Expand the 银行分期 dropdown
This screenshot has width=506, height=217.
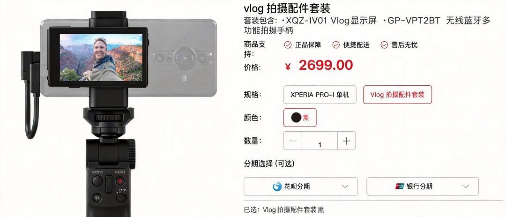(423, 187)
